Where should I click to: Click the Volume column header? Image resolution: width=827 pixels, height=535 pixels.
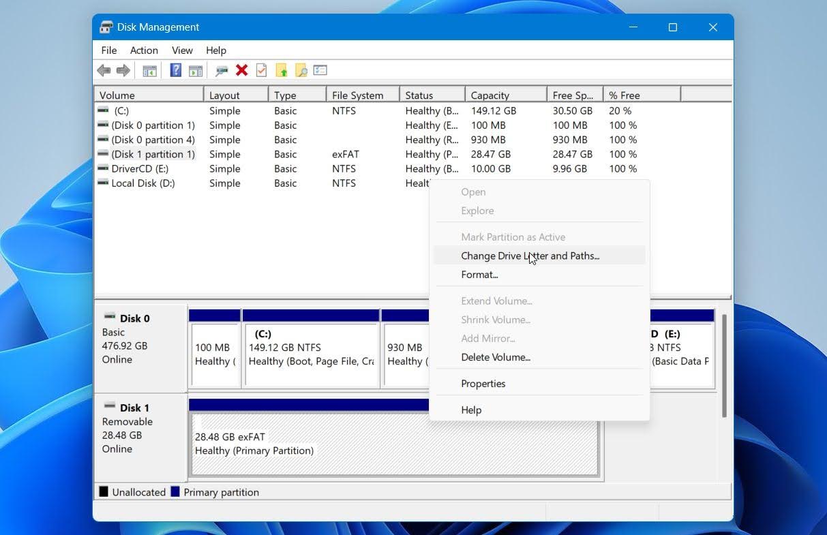[x=149, y=95]
